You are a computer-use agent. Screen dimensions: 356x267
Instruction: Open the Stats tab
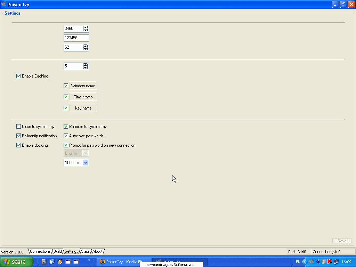tap(86, 251)
